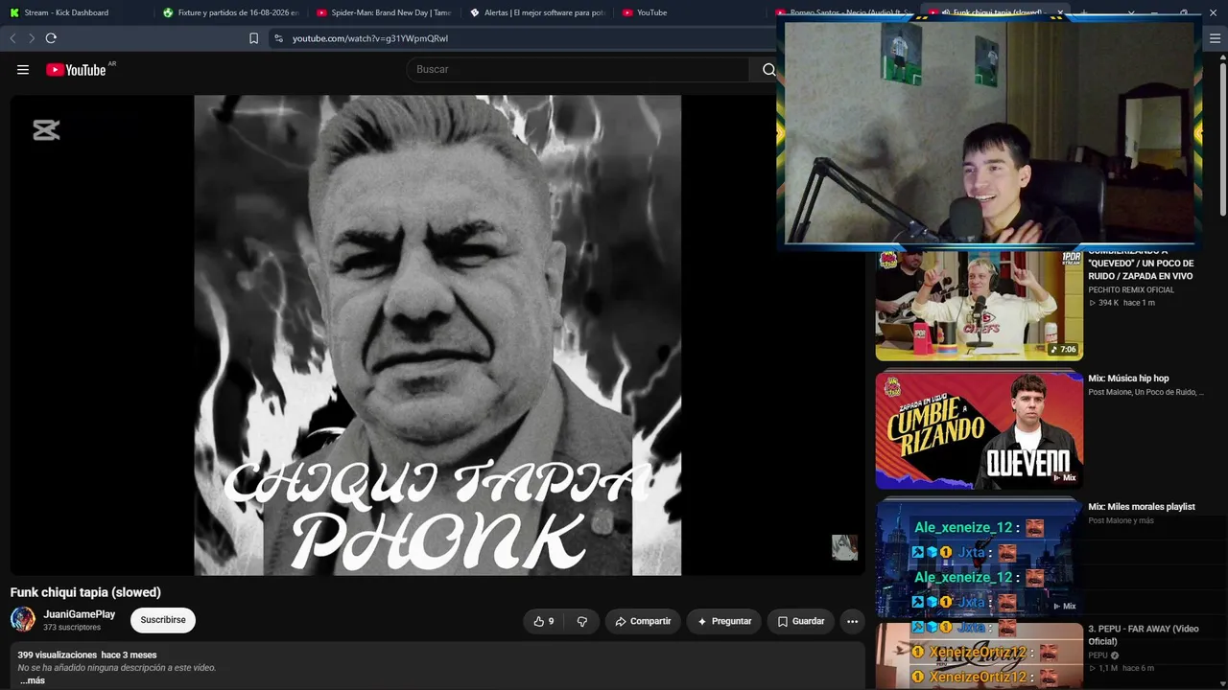Open more actions three-dot menu
The image size is (1228, 690).
point(852,621)
